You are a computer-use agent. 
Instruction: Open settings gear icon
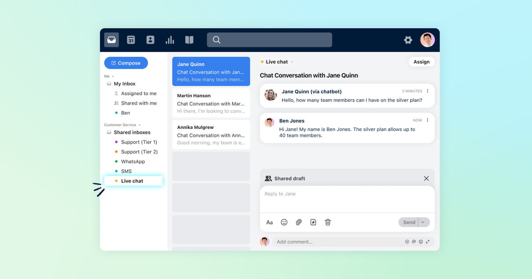tap(408, 40)
